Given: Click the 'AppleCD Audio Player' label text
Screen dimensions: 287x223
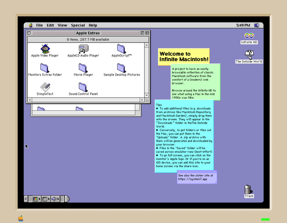Looking at the screenshot, I should click(x=83, y=56).
